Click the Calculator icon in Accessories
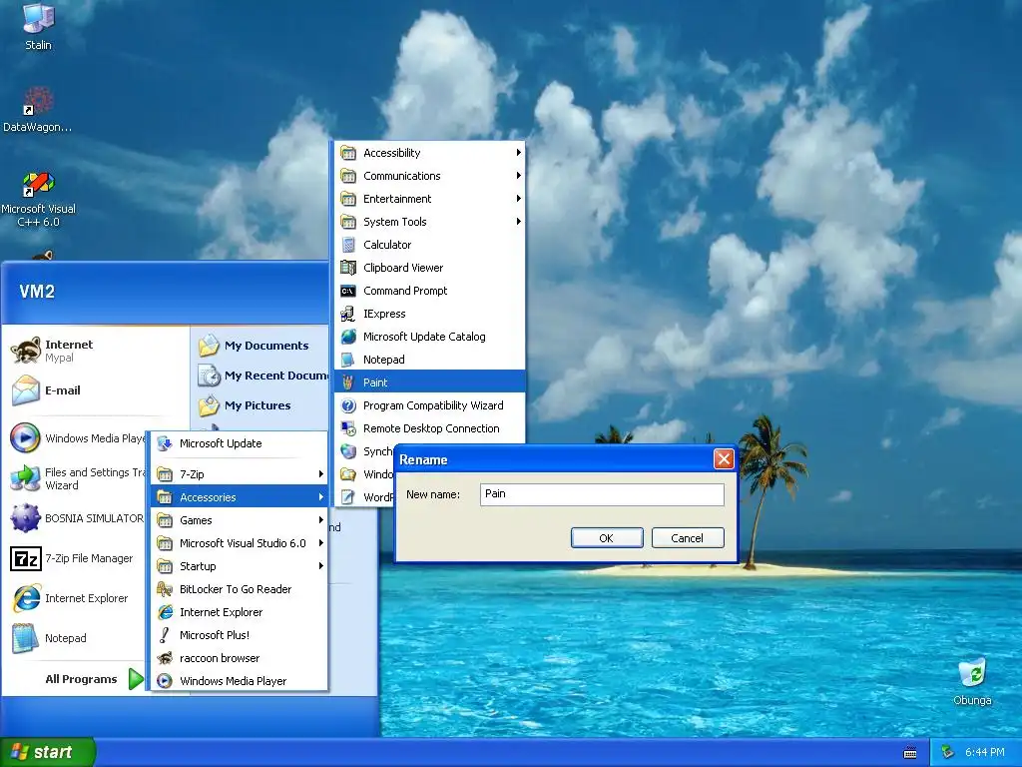The height and width of the screenshot is (767, 1022). (348, 245)
